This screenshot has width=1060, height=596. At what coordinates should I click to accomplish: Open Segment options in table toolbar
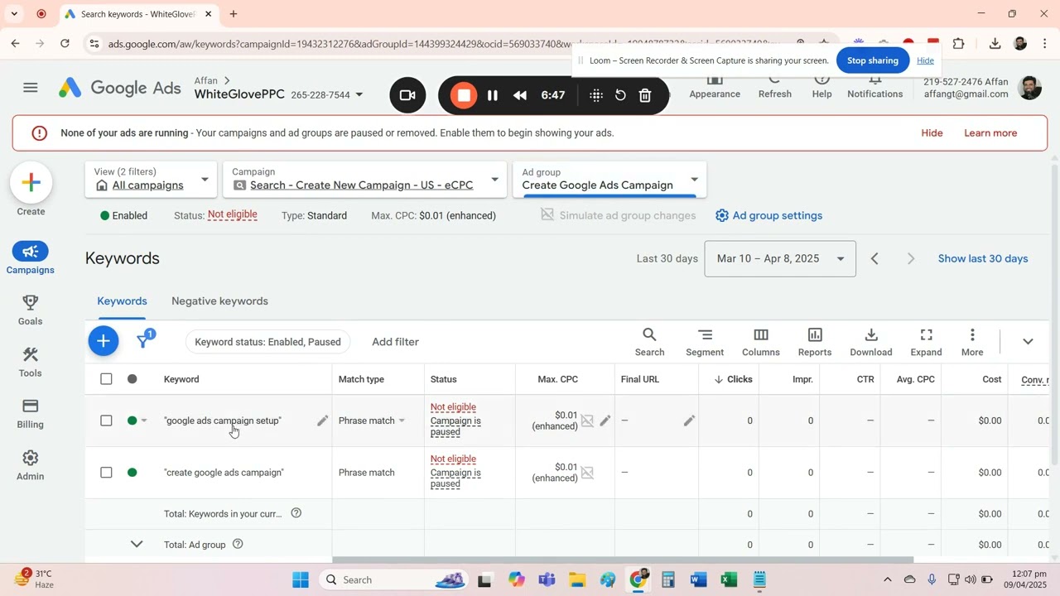pos(705,342)
